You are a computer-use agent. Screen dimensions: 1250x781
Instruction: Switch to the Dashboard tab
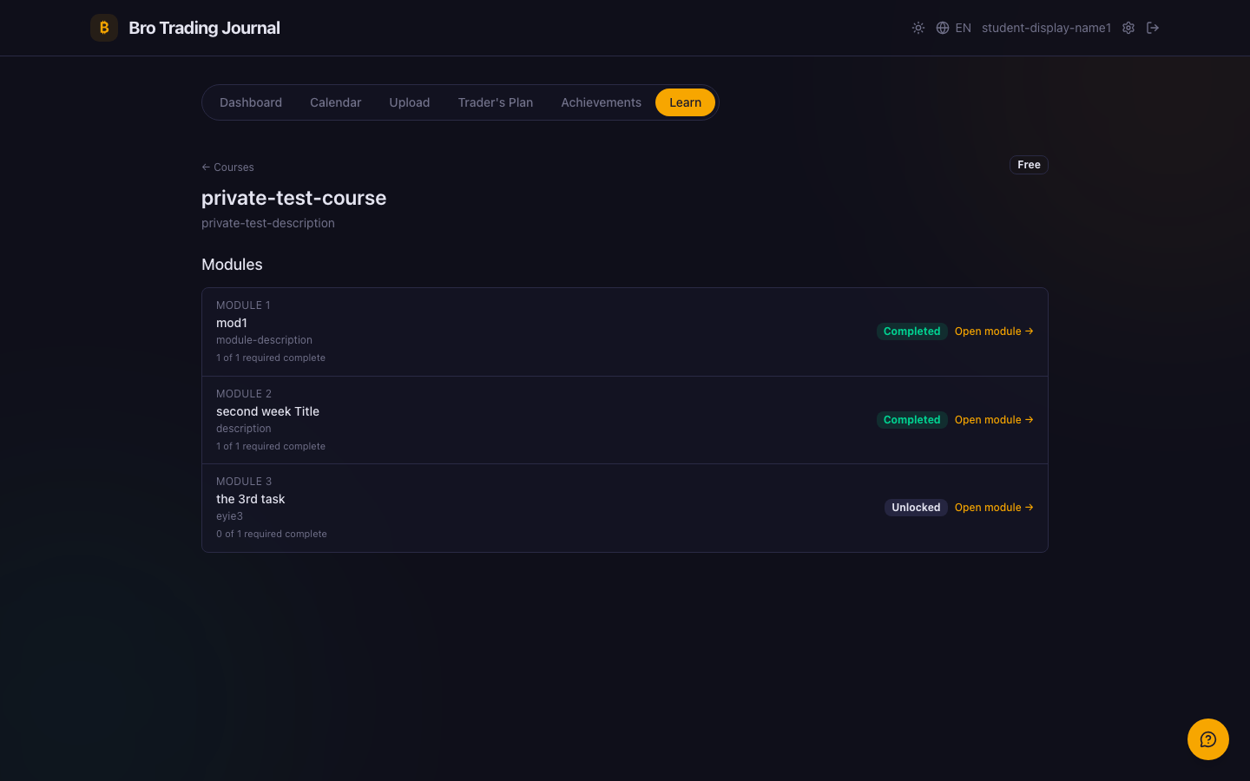pos(251,102)
